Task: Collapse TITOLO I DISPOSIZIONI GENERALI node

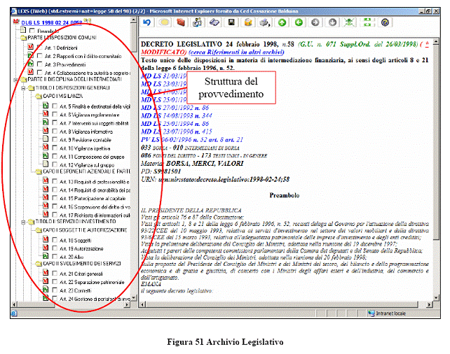Action: coord(24,88)
